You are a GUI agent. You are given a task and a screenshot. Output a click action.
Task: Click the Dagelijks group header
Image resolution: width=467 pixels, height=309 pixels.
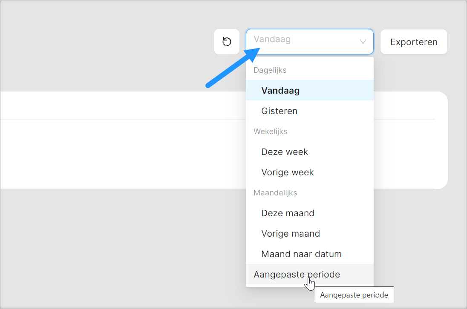pyautogui.click(x=270, y=70)
